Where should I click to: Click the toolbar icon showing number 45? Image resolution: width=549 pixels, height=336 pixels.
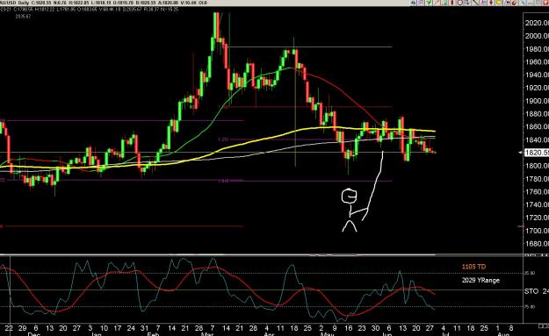pyautogui.click(x=413, y=3)
